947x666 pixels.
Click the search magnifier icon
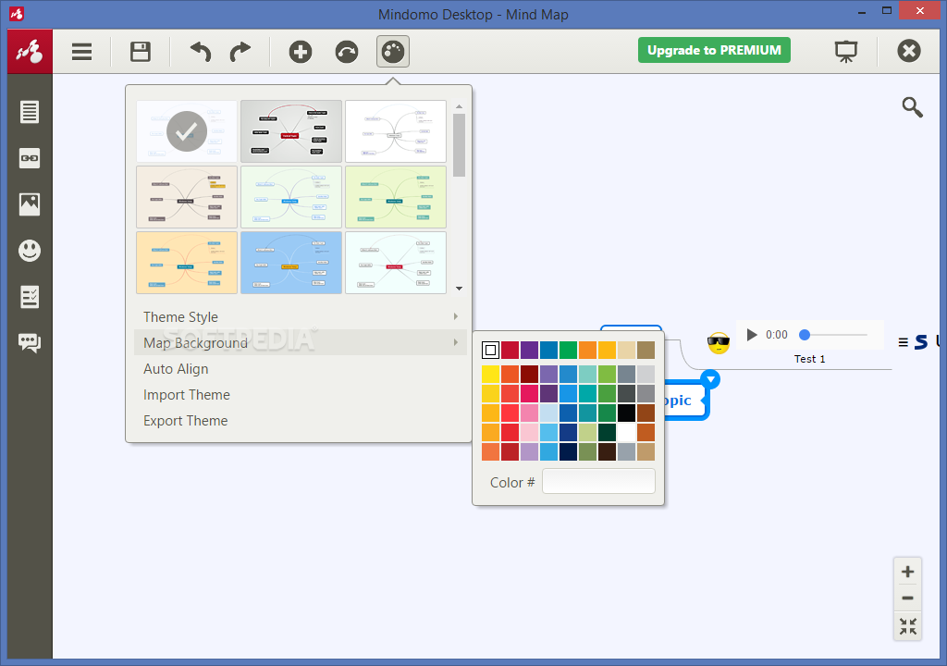(912, 107)
